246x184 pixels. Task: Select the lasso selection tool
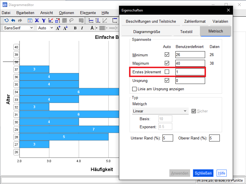tap(71, 20)
